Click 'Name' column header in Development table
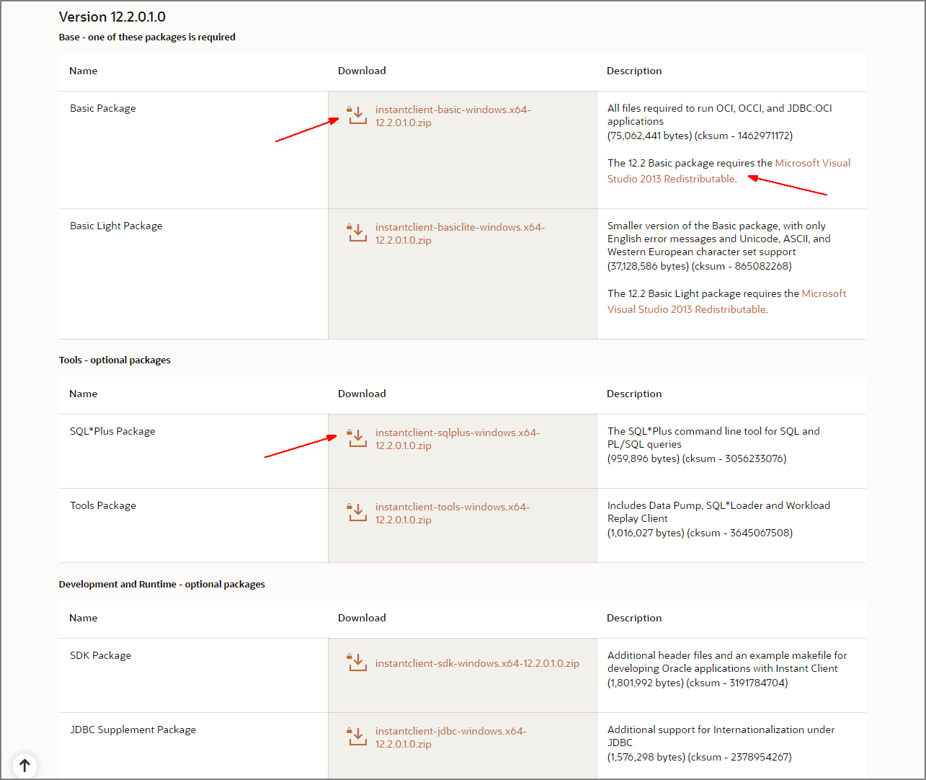The height and width of the screenshot is (780, 926). [83, 618]
